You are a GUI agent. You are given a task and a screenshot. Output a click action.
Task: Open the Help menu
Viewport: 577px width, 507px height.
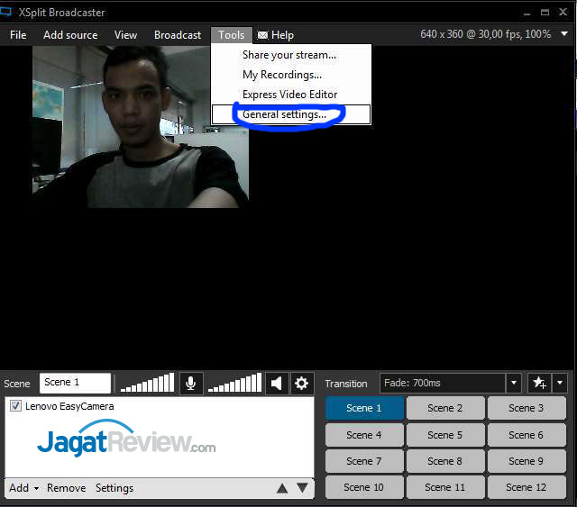(282, 35)
